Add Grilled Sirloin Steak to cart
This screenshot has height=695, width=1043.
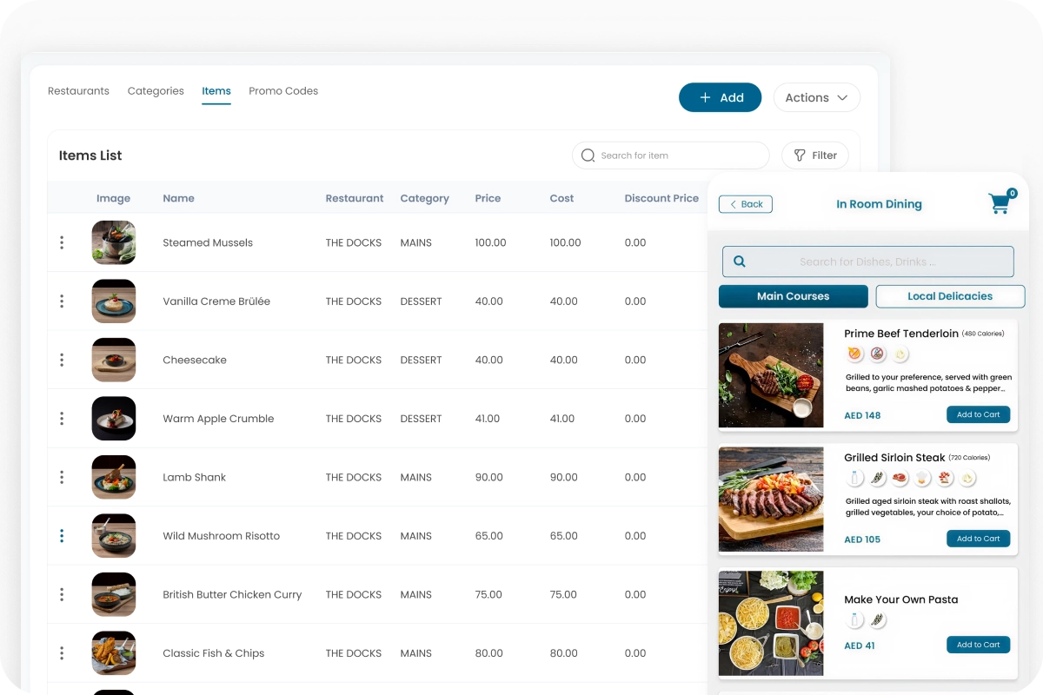(978, 539)
